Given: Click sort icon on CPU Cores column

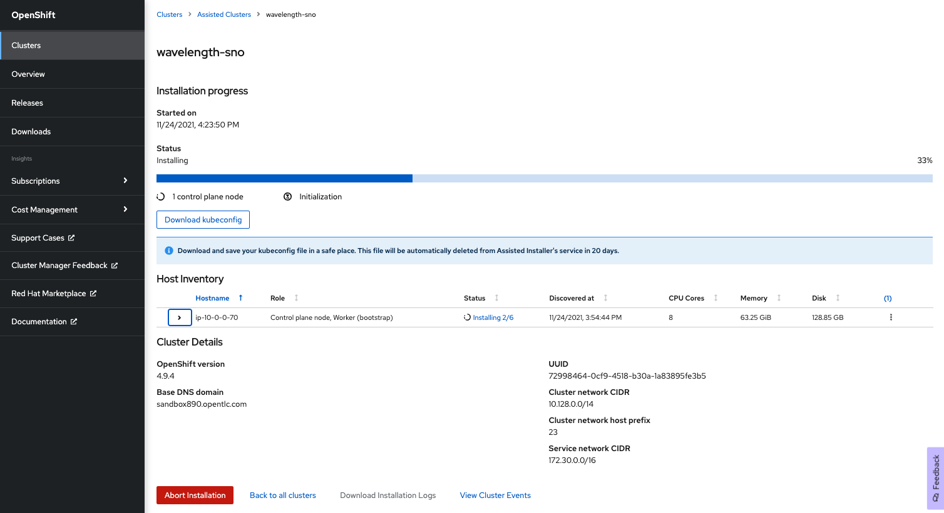Looking at the screenshot, I should point(716,298).
